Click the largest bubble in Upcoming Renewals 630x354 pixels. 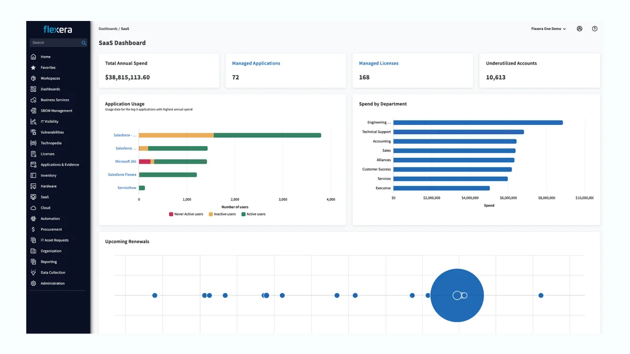click(x=457, y=295)
